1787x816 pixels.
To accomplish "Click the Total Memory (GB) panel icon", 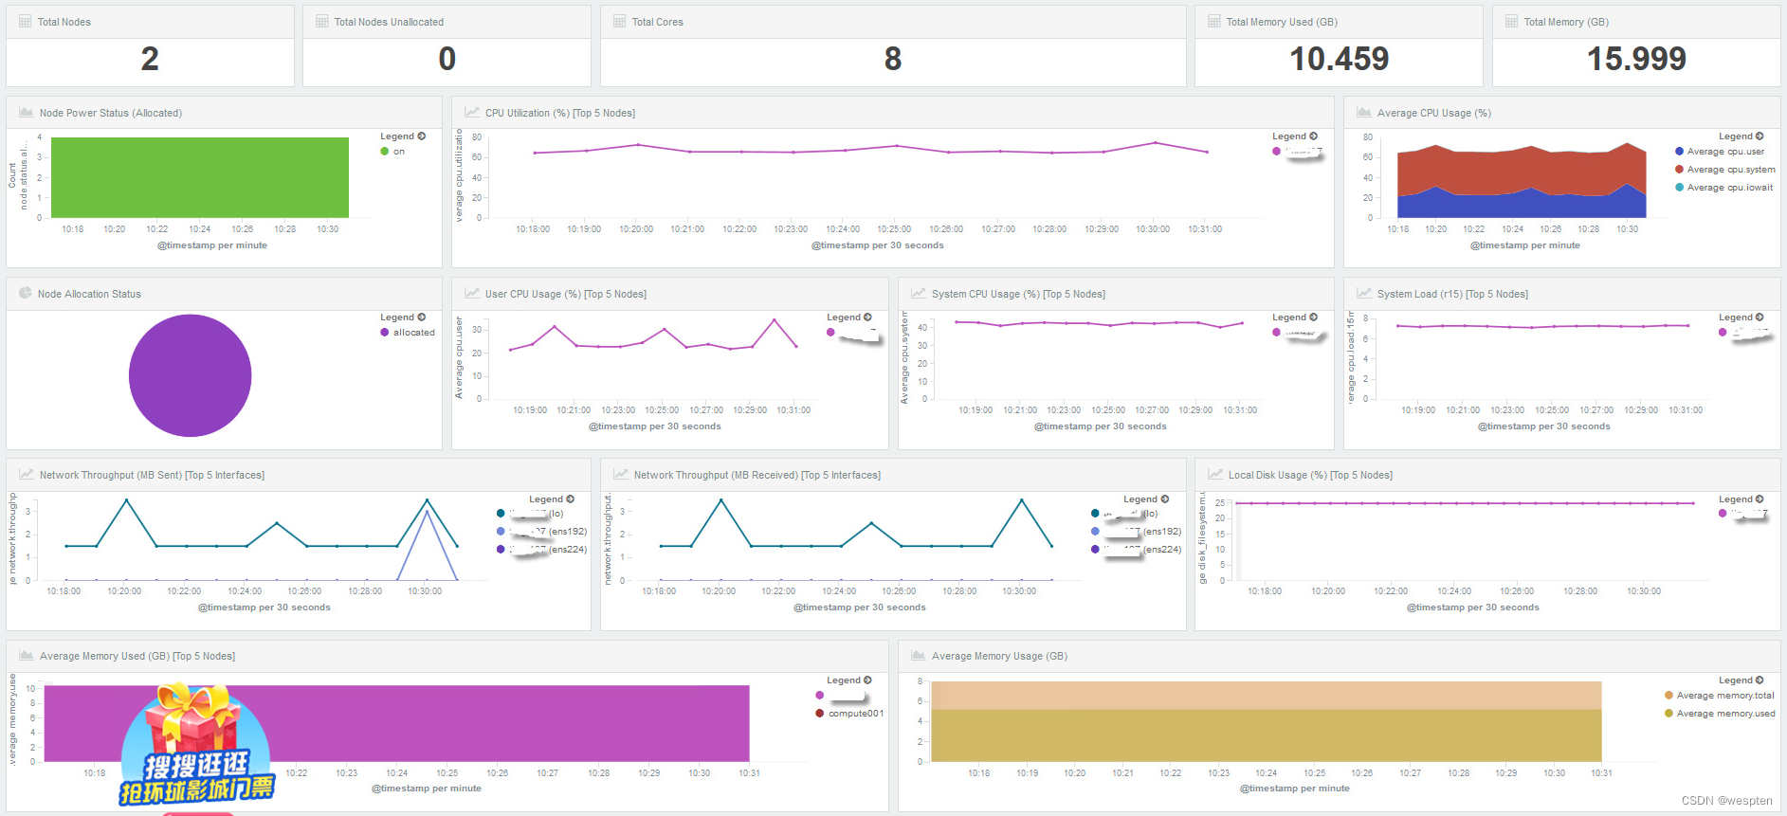I will tap(1511, 22).
